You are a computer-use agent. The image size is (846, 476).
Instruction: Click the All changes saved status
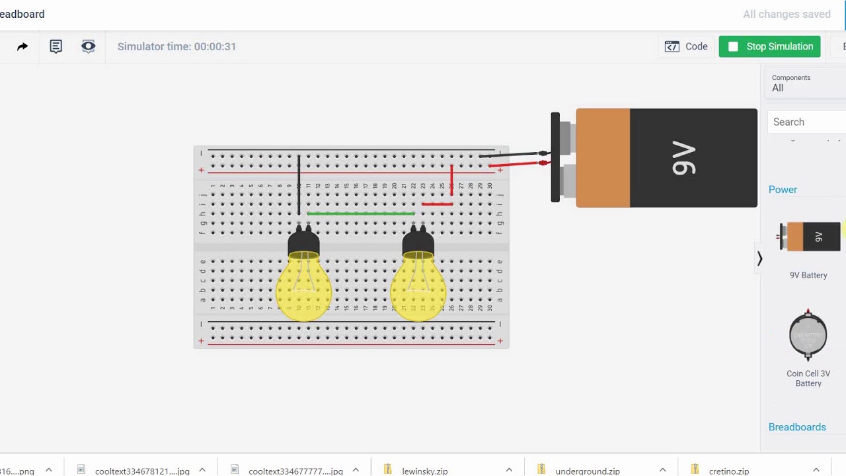point(787,14)
